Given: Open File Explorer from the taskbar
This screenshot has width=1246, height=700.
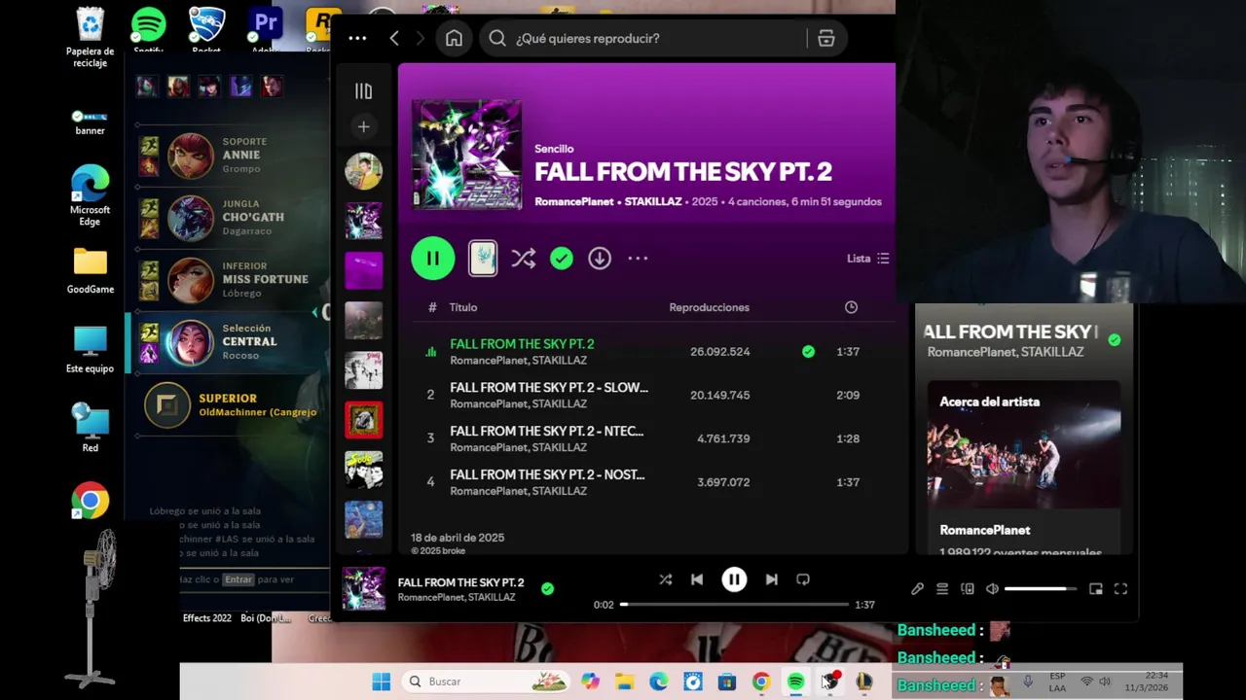Looking at the screenshot, I should (624, 682).
